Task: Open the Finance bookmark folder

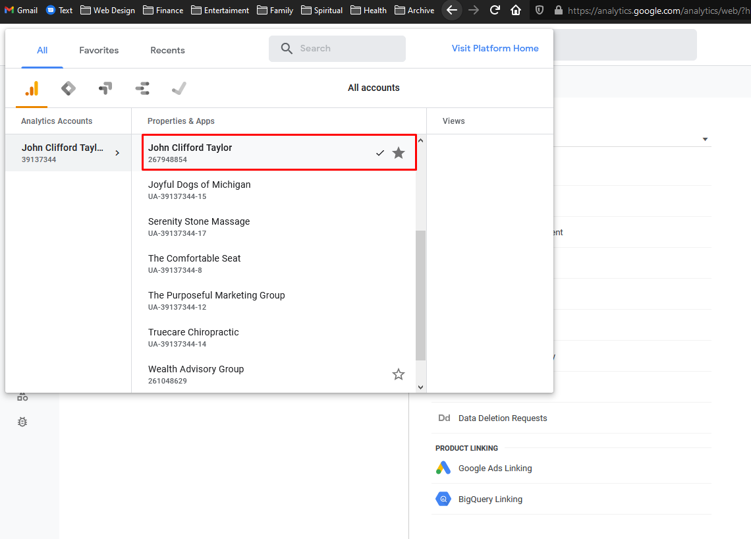Action: point(163,10)
